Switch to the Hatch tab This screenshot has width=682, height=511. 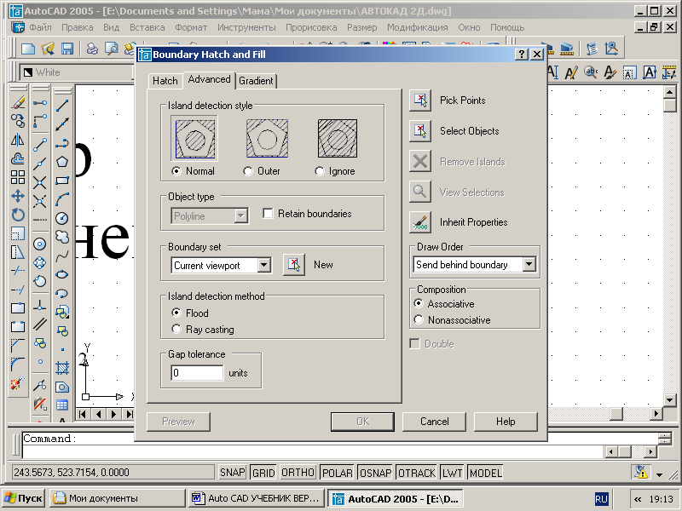165,81
